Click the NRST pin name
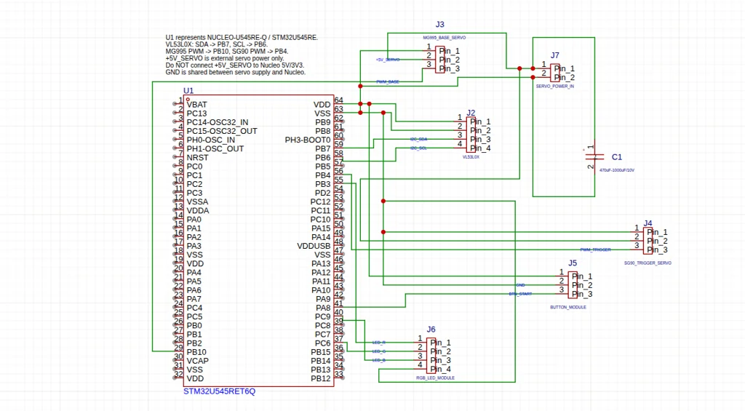 pyautogui.click(x=197, y=158)
